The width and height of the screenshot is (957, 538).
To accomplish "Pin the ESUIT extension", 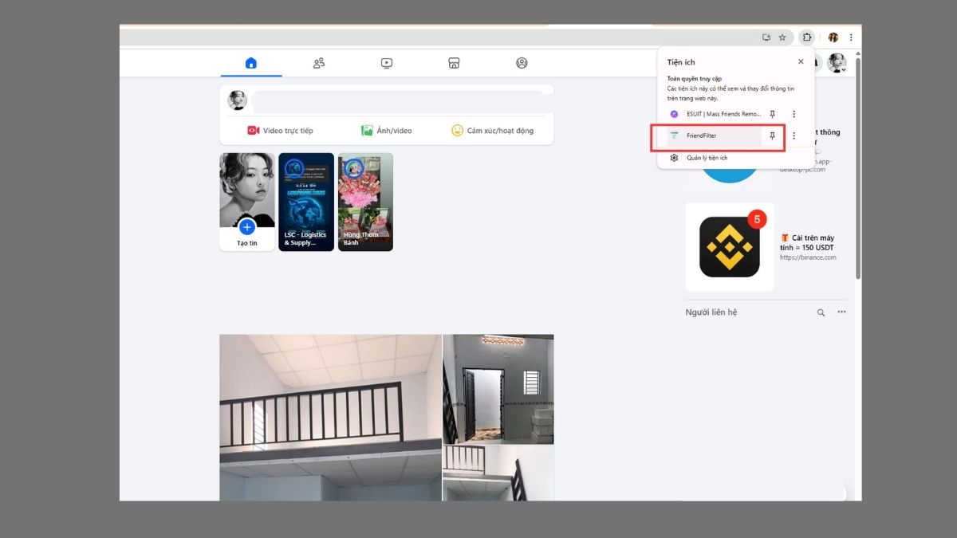I will pos(772,114).
